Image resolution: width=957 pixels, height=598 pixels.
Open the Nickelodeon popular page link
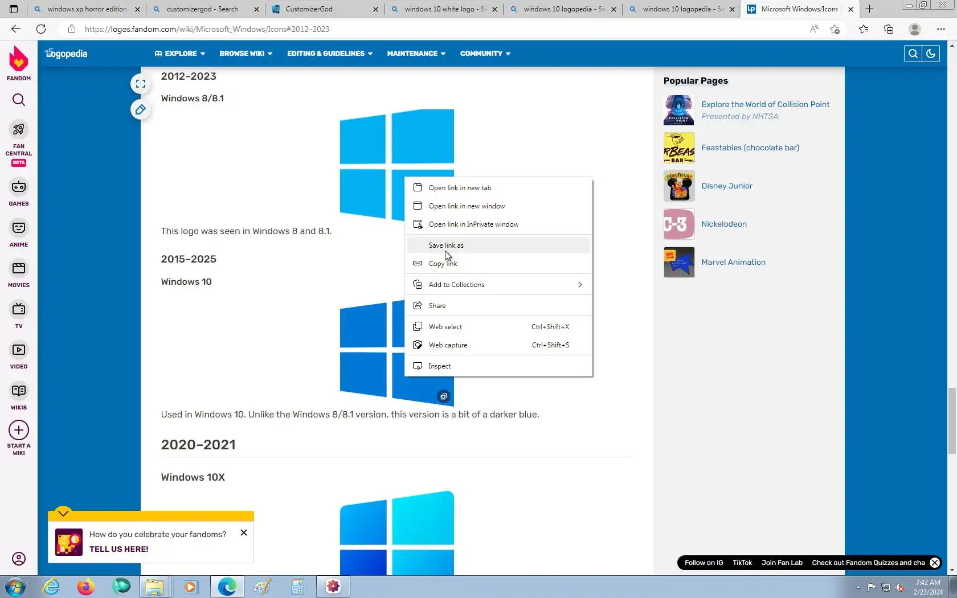[x=724, y=224]
